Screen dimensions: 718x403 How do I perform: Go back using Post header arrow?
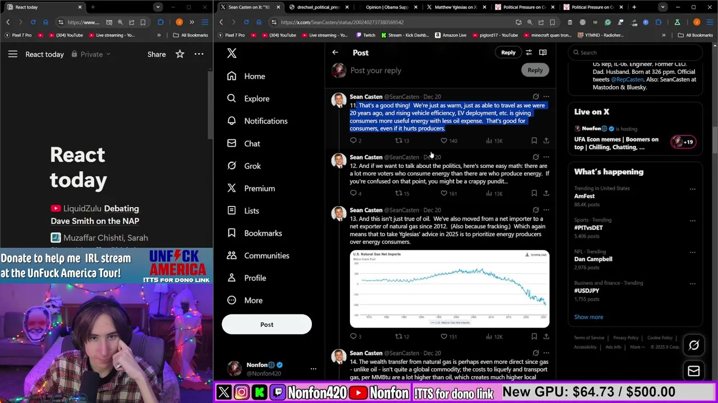click(335, 53)
